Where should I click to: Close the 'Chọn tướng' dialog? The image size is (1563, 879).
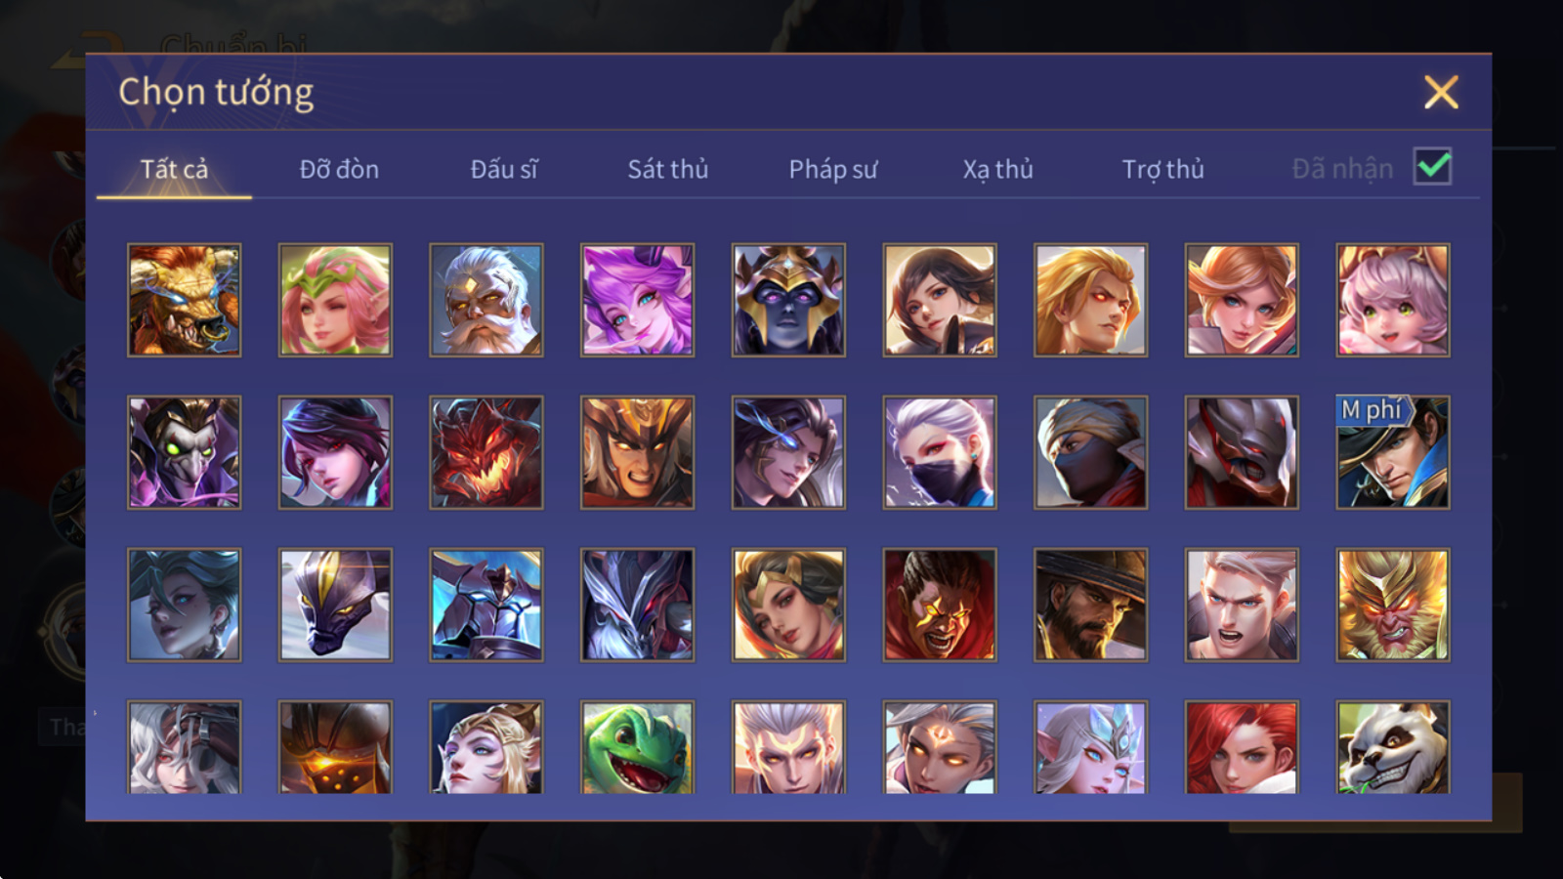[1441, 93]
